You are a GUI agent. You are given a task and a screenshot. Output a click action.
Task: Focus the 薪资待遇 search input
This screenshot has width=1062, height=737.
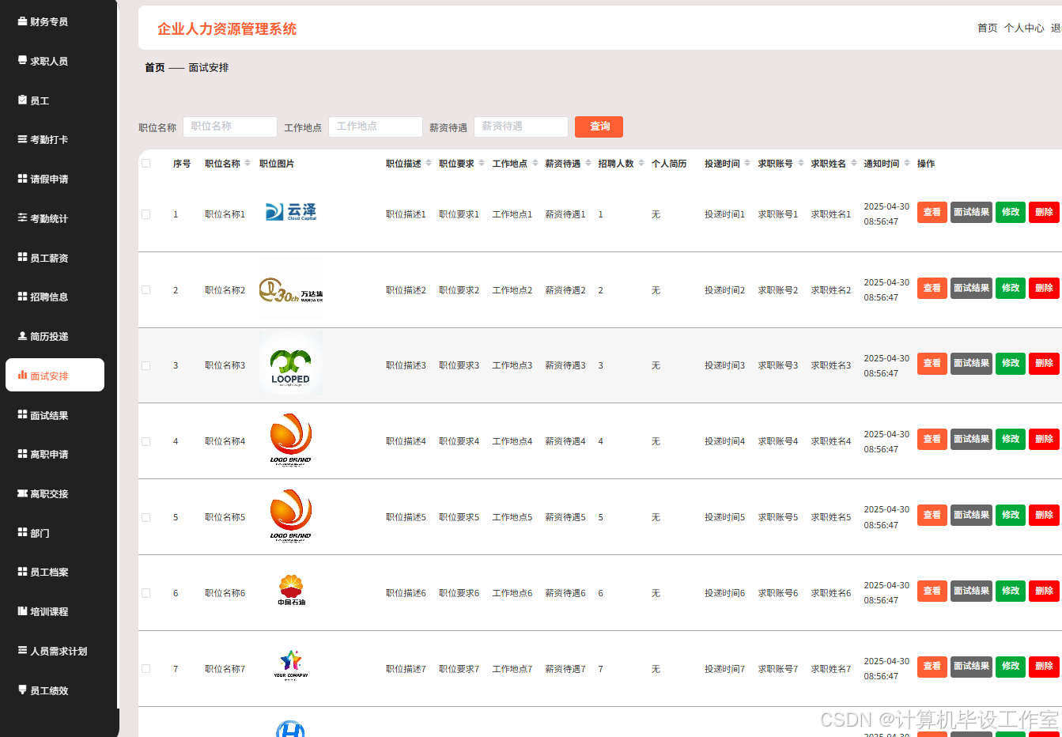pos(521,127)
